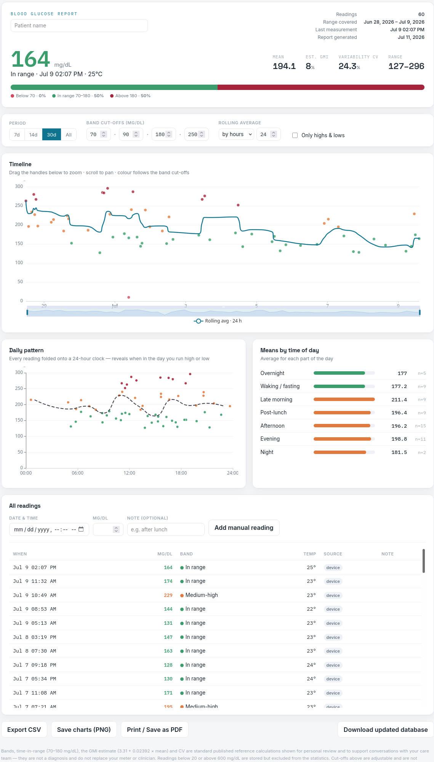Click the 'Overnight' row in Means by time of day
Screen dimensions: 434x762
343,373
